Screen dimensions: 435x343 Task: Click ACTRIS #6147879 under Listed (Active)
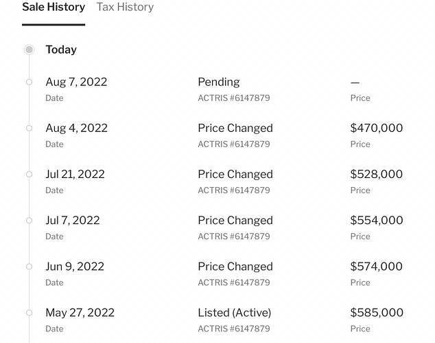pos(234,329)
